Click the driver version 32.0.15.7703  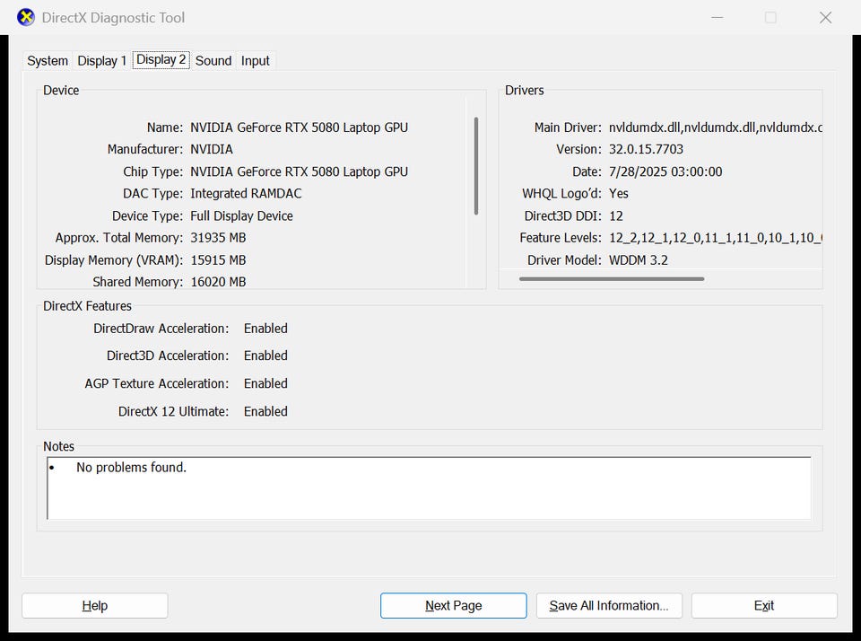click(x=647, y=150)
